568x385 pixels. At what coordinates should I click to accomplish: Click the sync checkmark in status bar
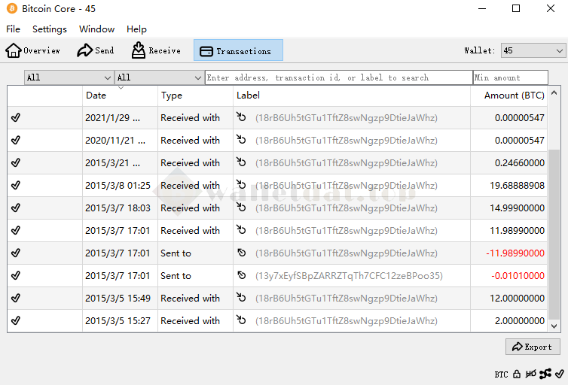pyautogui.click(x=559, y=374)
